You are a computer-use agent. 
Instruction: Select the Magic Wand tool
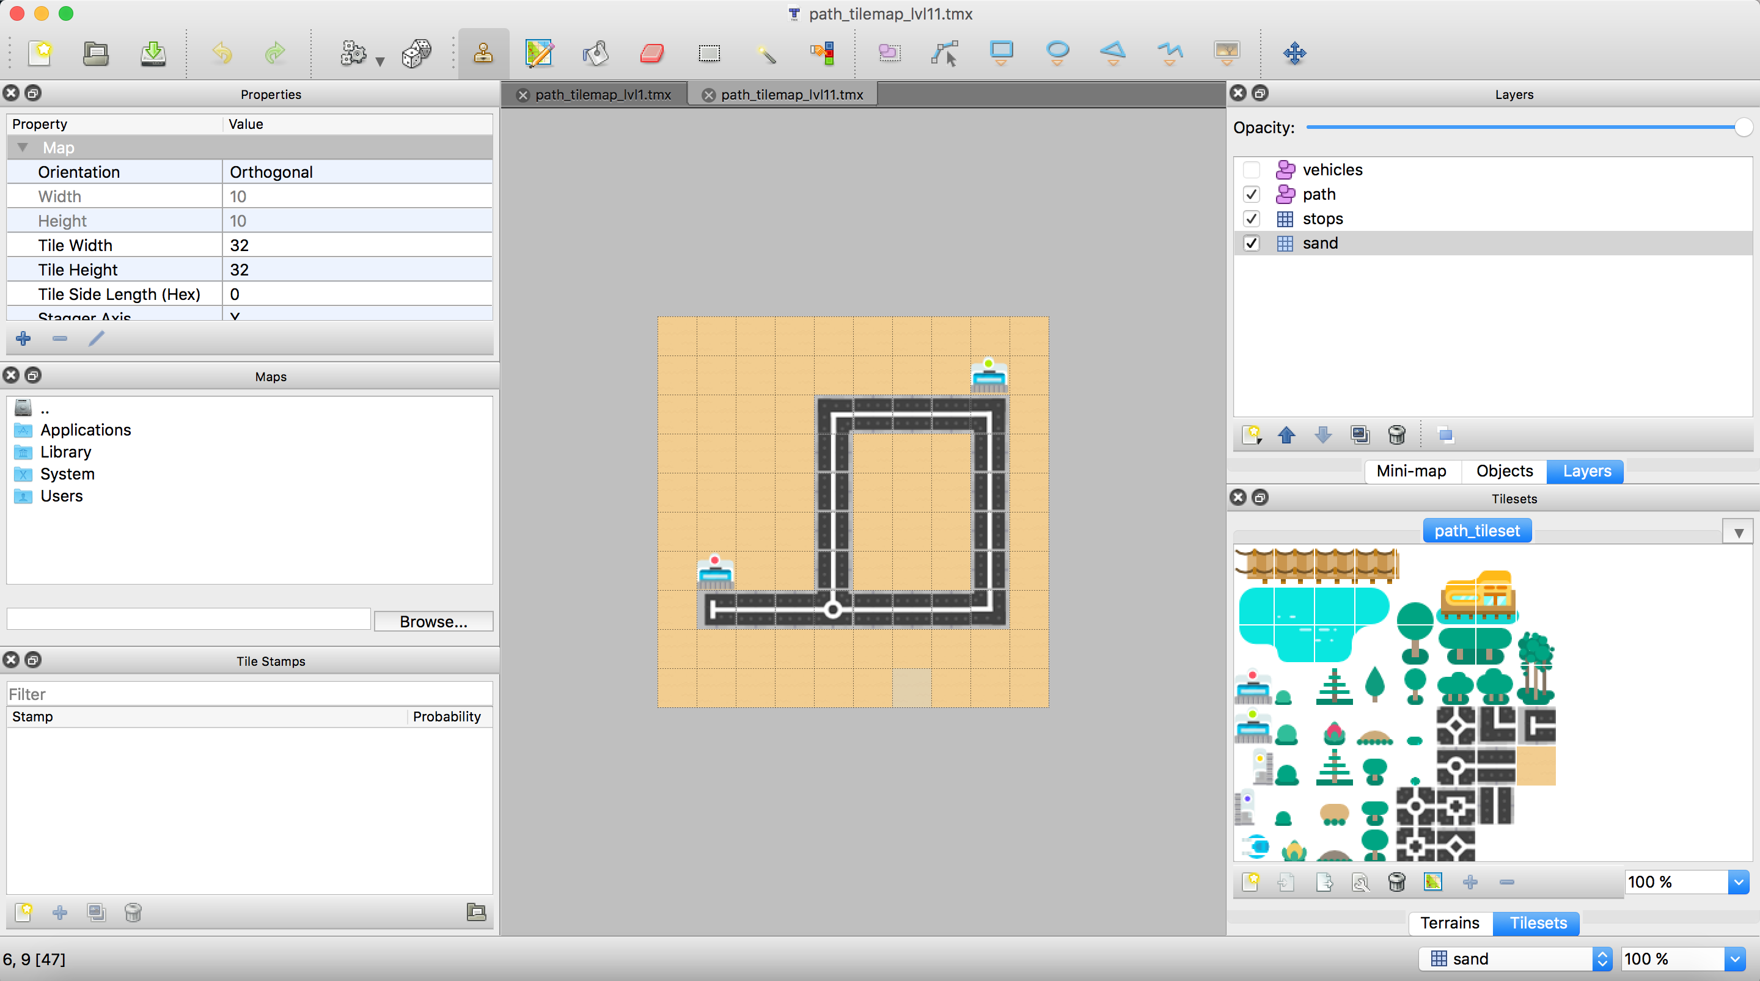[766, 53]
